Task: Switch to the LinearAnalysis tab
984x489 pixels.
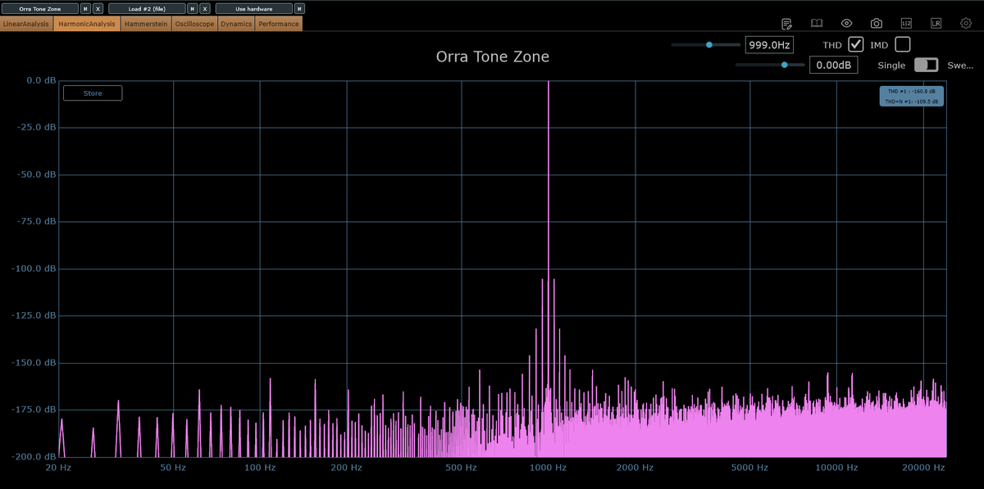Action: pos(26,24)
